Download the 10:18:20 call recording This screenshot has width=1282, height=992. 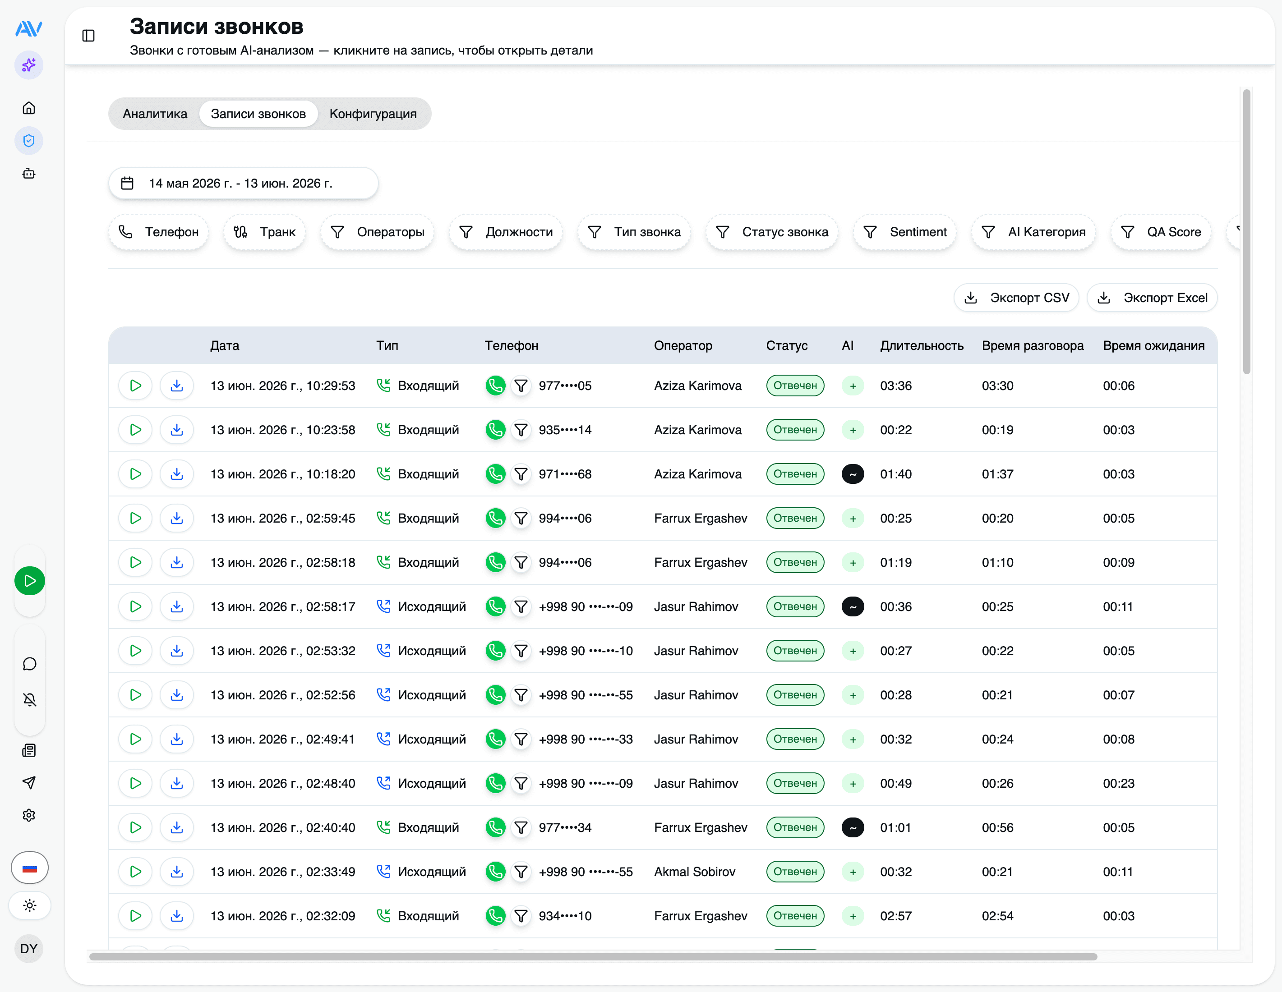coord(177,474)
